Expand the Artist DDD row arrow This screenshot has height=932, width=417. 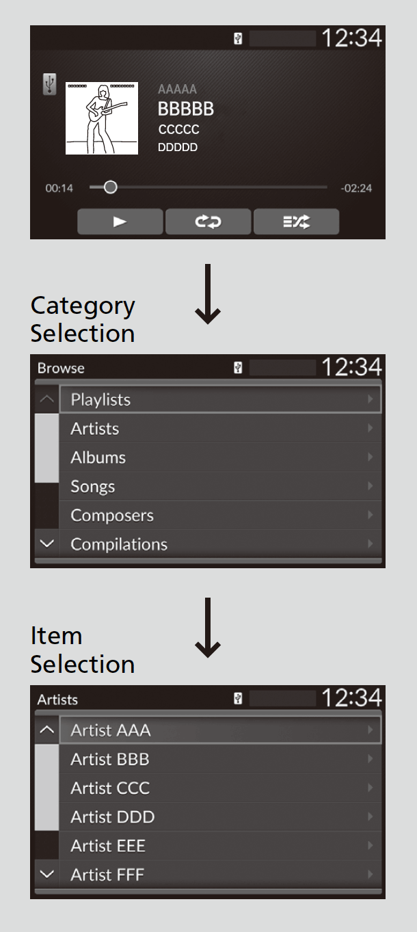371,816
